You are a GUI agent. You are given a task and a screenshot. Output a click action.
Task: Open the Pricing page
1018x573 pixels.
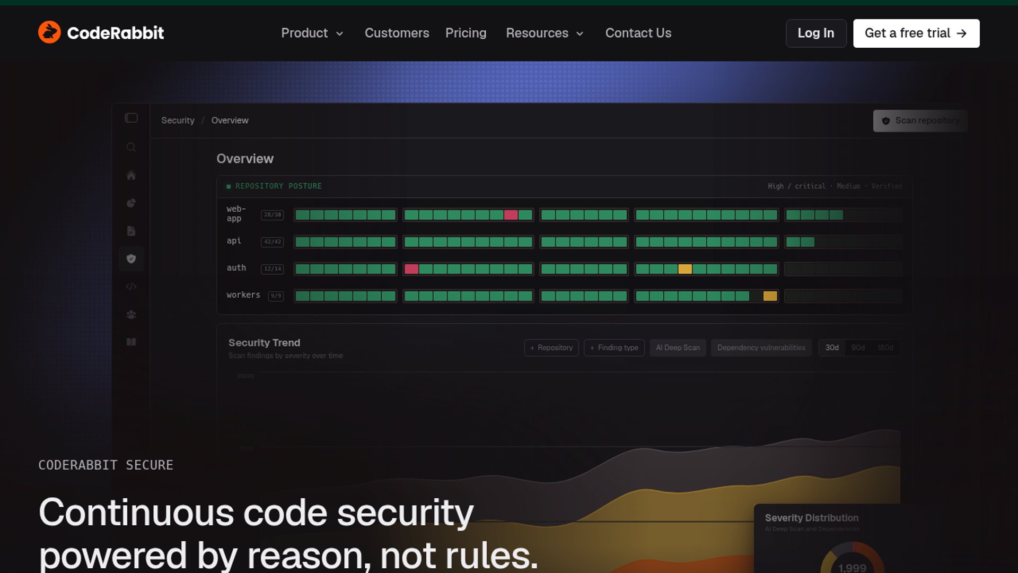pos(466,33)
